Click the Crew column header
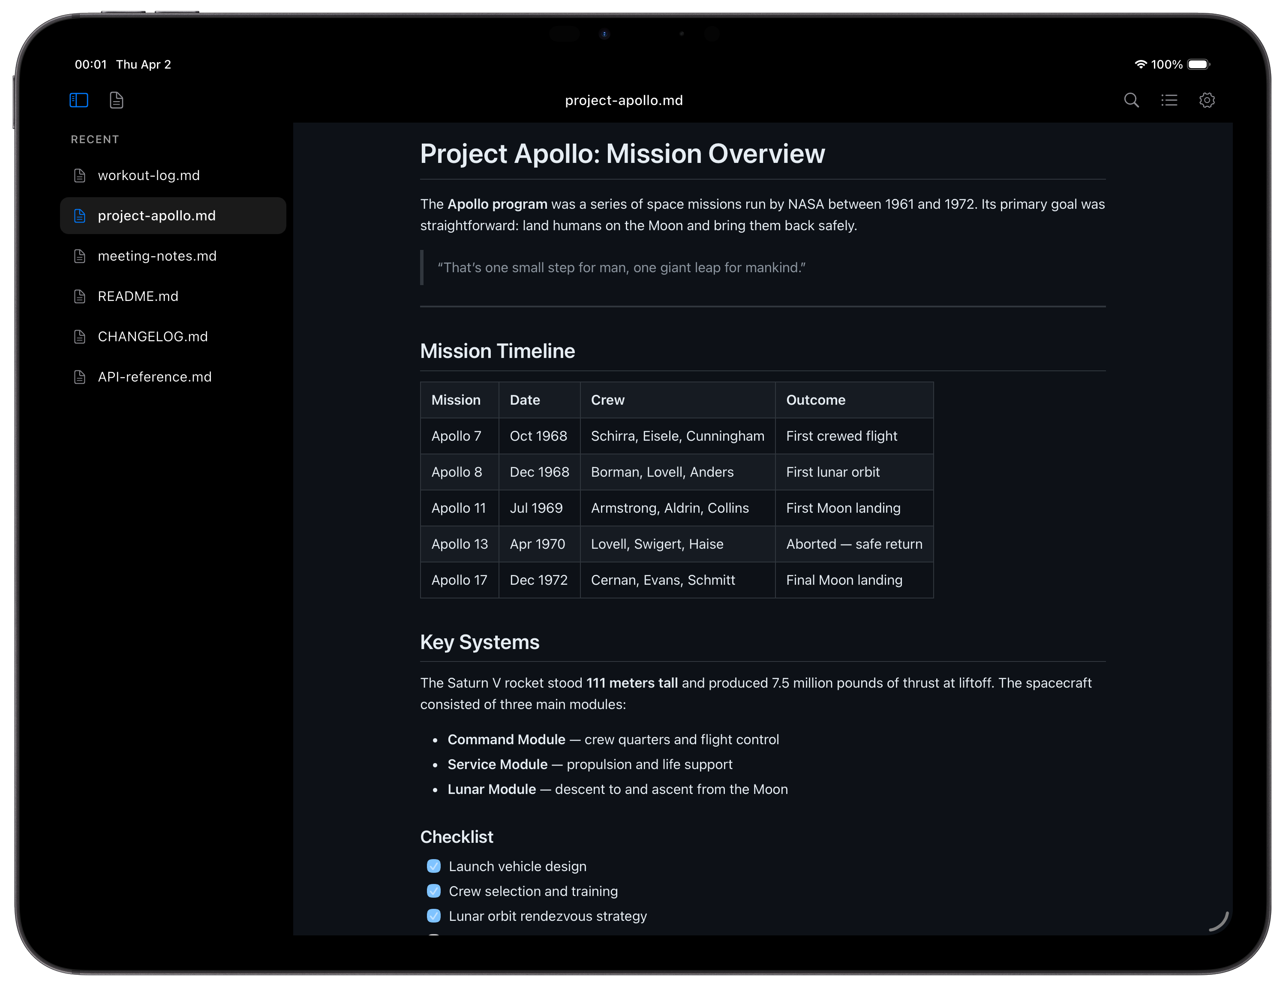Image resolution: width=1286 pixels, height=986 pixels. point(677,400)
